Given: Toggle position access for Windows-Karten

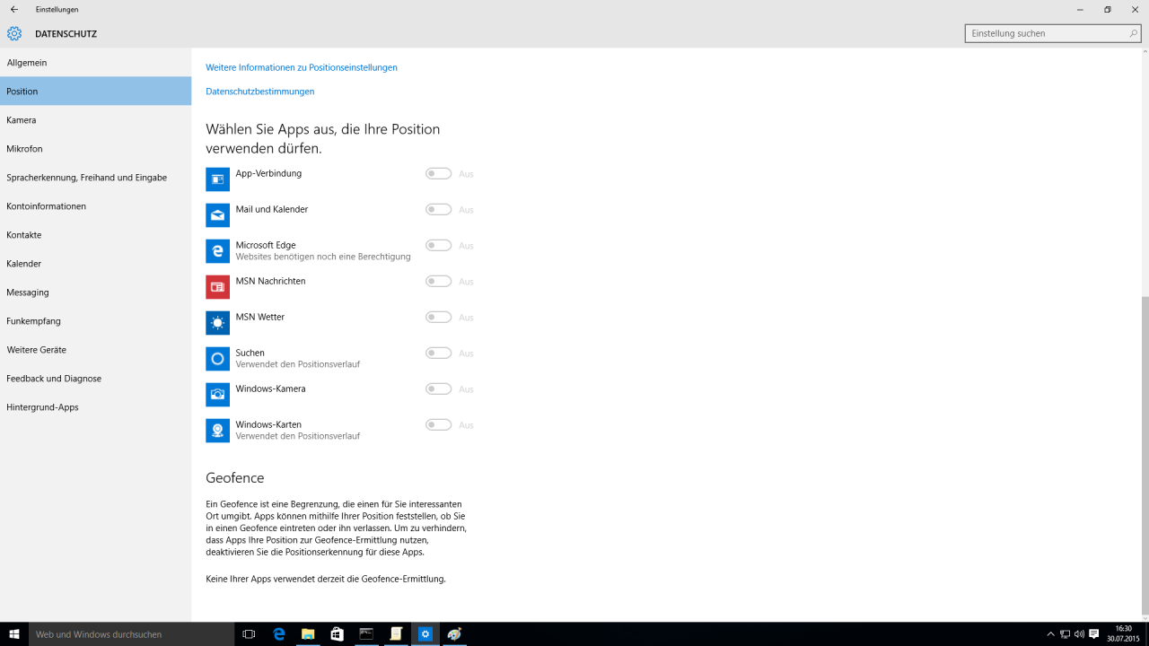Looking at the screenshot, I should [438, 425].
